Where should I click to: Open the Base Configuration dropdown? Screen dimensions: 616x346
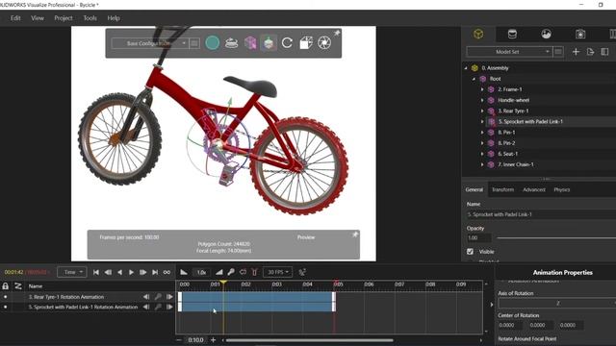pos(149,43)
